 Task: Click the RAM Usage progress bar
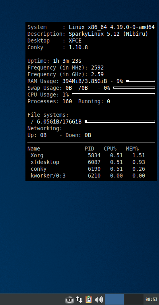(140, 81)
